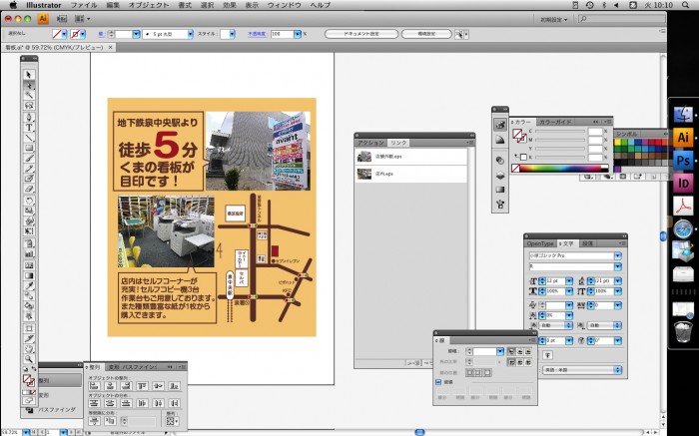Toggle the first corner join button in Stroke panel
This screenshot has height=436, width=699.
[511, 362]
